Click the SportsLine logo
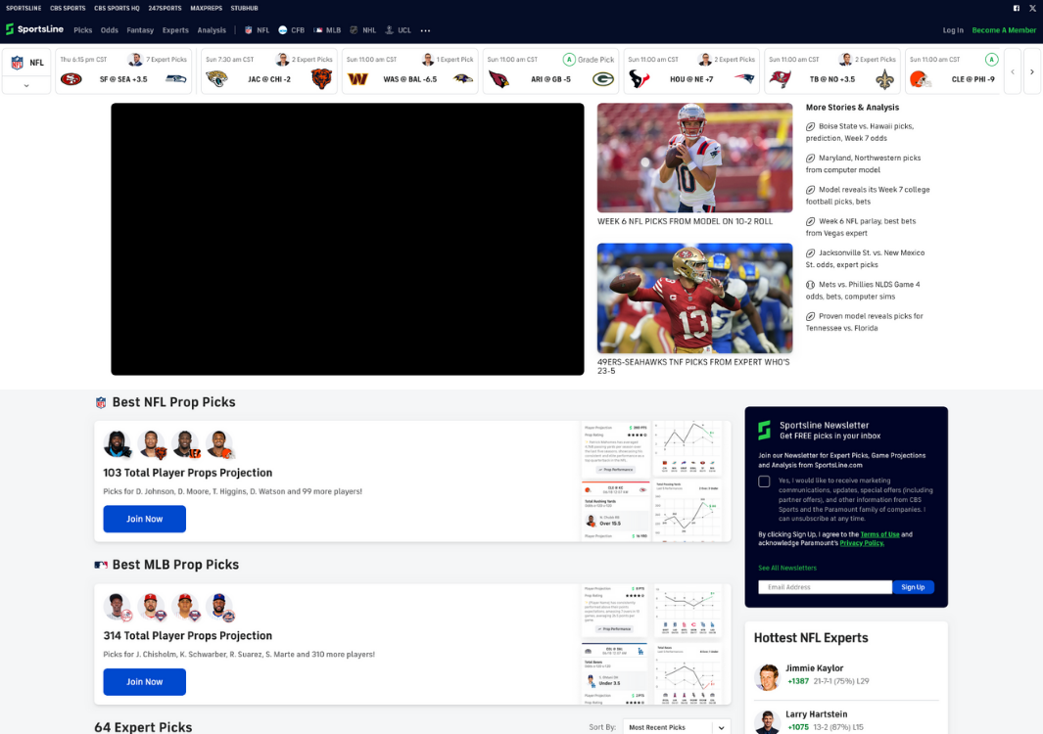 pyautogui.click(x=34, y=29)
